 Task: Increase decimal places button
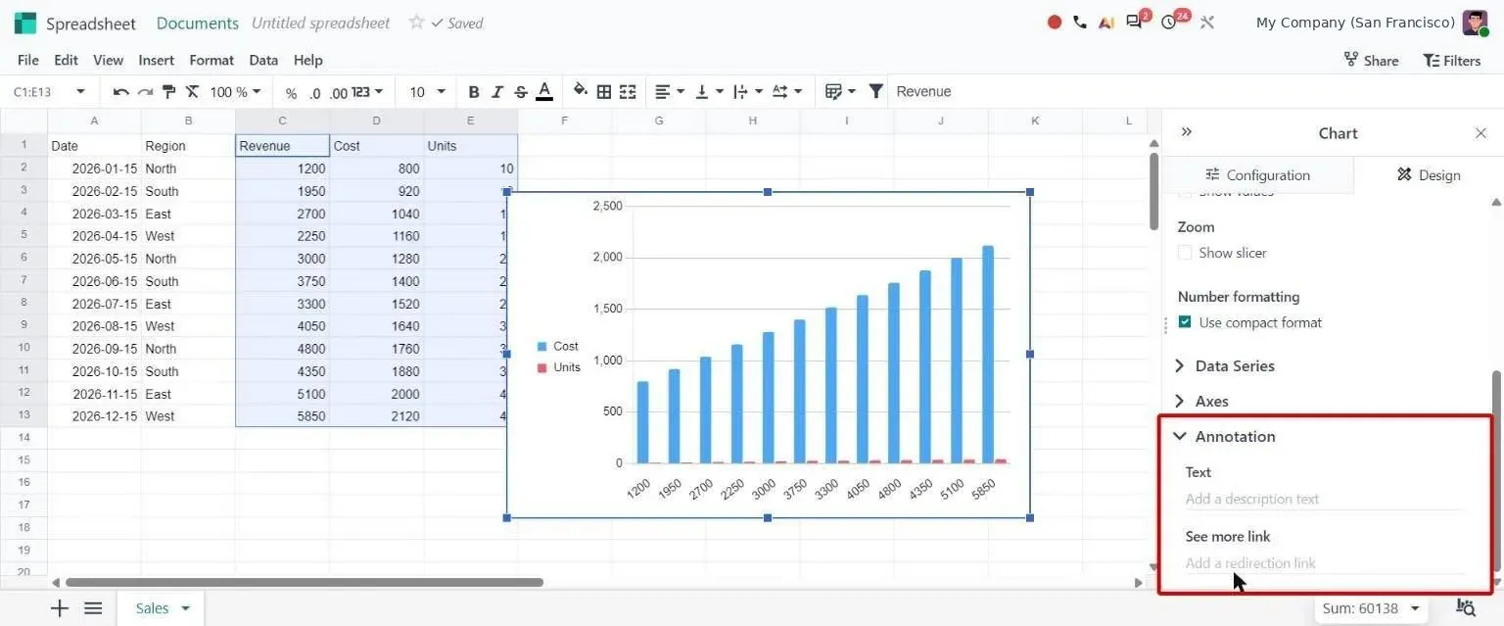339,93
